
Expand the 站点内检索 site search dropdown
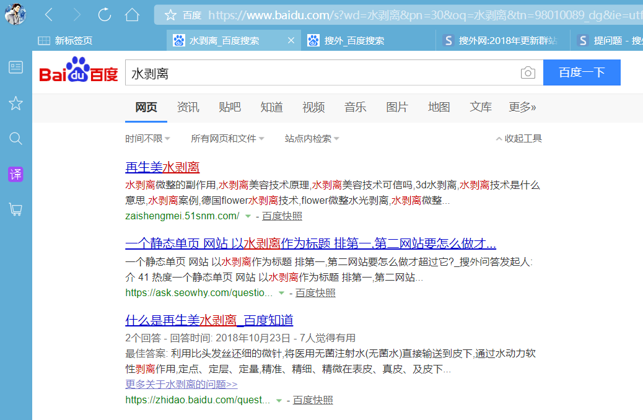[312, 139]
